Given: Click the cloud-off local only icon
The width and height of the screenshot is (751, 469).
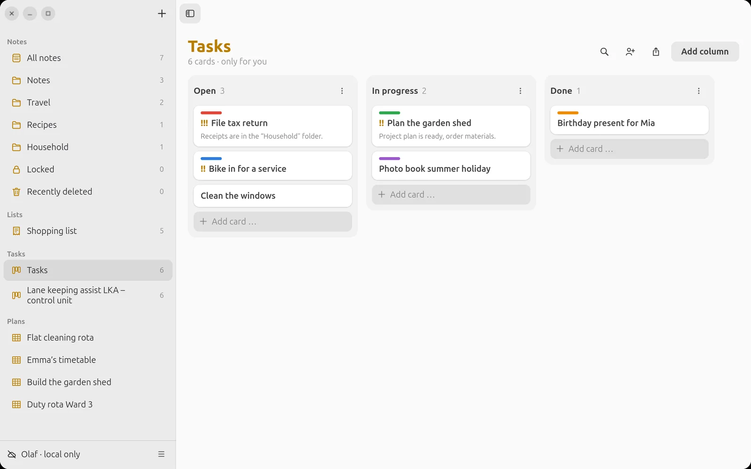Looking at the screenshot, I should point(12,454).
